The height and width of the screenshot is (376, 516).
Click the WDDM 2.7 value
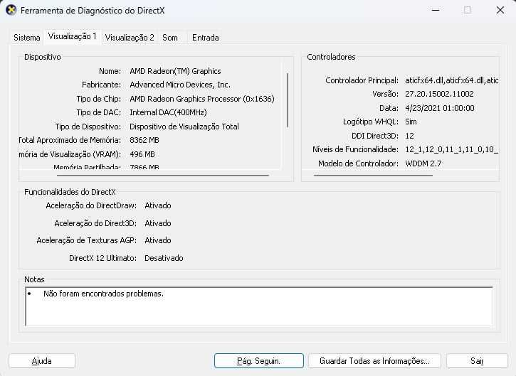[423, 163]
